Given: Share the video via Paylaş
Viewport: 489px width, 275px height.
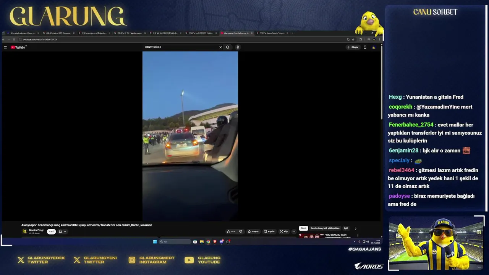Looking at the screenshot, I should pyautogui.click(x=253, y=231).
